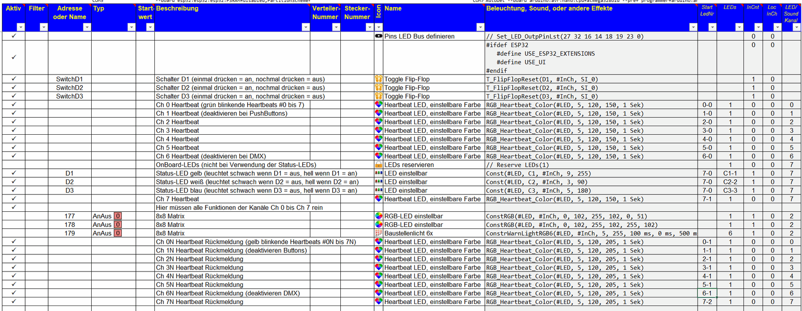Click the Baustellenlicht 6x icon
The width and height of the screenshot is (802, 311).
pyautogui.click(x=378, y=233)
